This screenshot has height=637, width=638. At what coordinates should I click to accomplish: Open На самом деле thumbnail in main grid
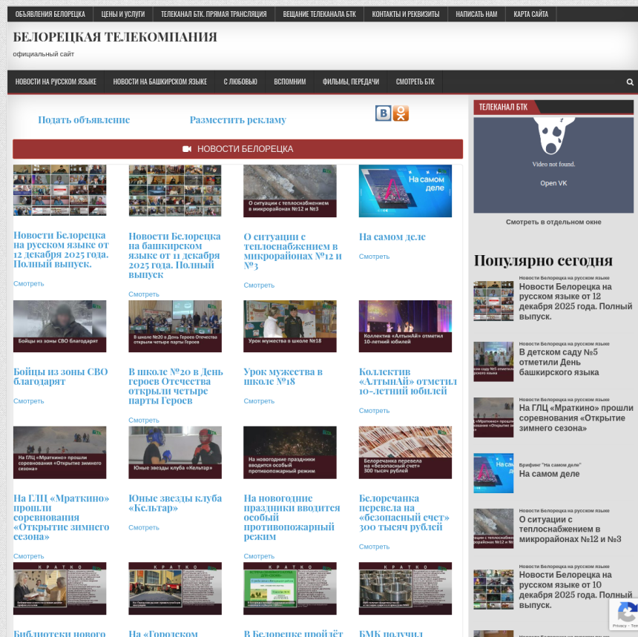pos(405,191)
